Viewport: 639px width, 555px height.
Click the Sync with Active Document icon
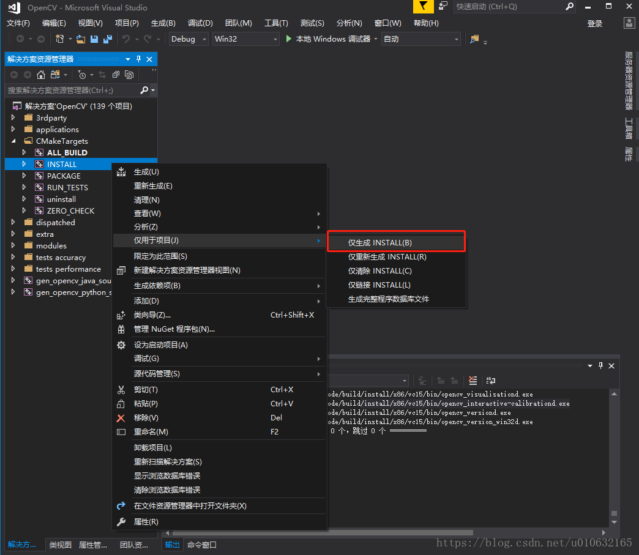[x=102, y=75]
